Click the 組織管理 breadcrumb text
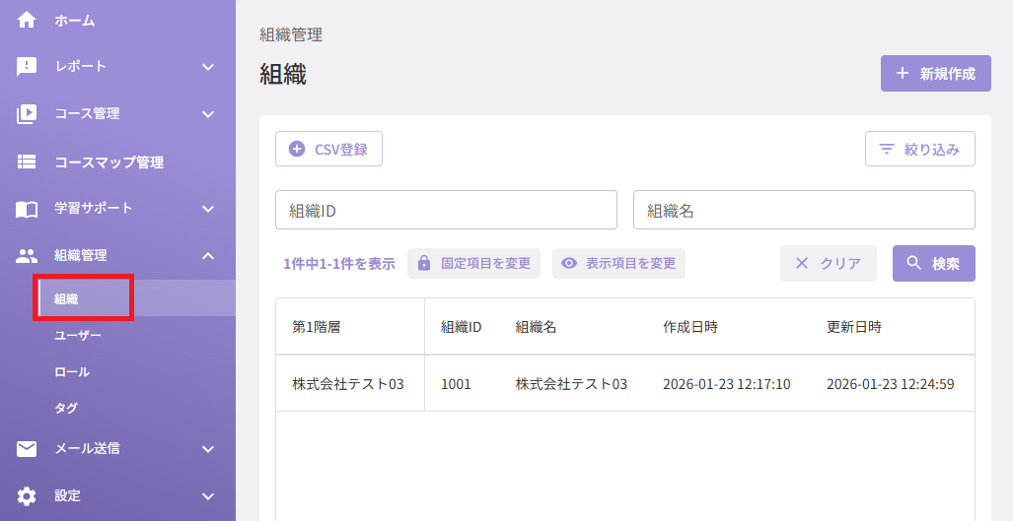1013x521 pixels. coord(291,34)
